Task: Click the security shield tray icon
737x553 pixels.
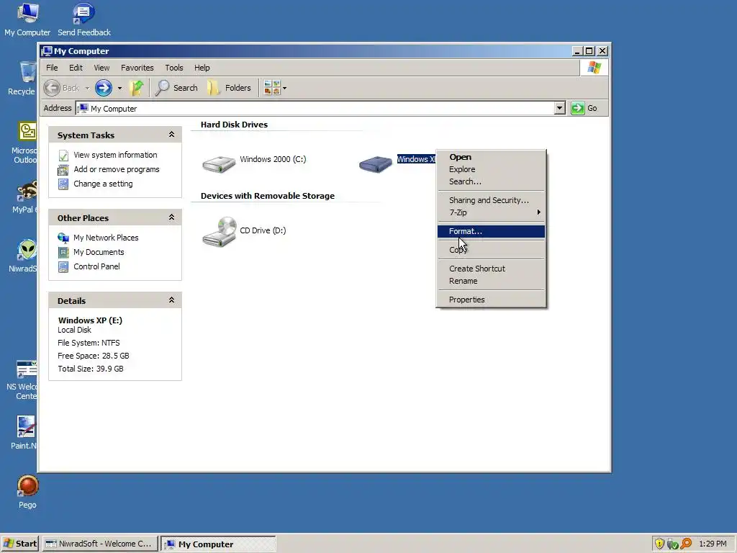Action: [659, 544]
